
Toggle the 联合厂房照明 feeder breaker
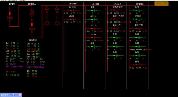pyautogui.click(x=114, y=19)
